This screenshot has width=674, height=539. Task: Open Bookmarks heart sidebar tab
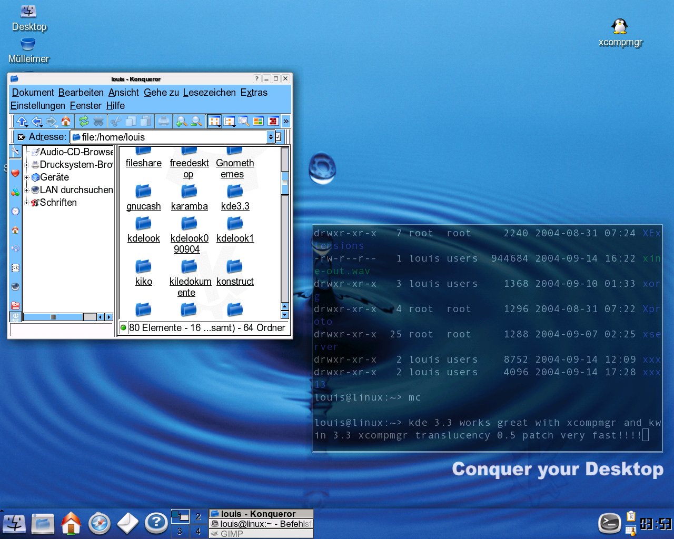[x=15, y=173]
